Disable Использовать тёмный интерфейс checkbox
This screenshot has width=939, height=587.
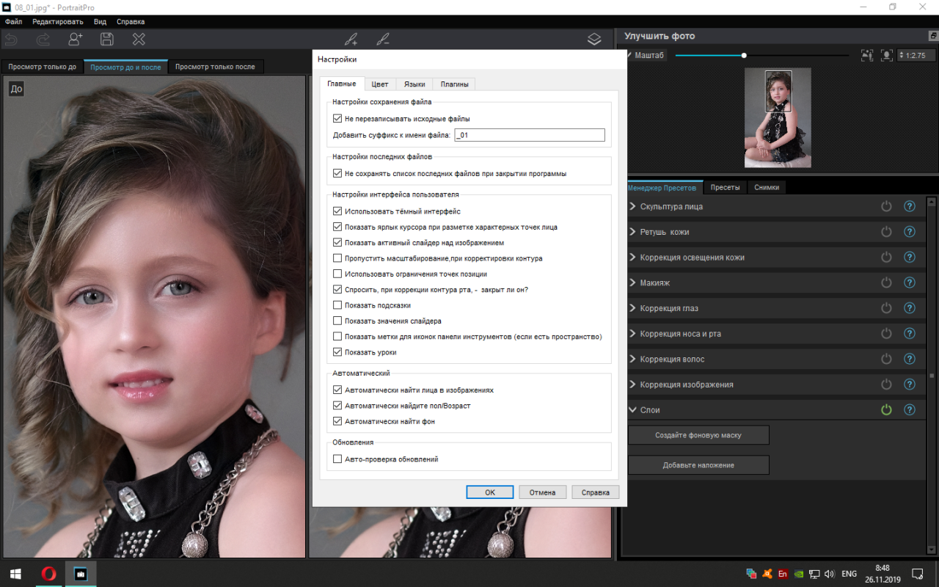(x=337, y=211)
